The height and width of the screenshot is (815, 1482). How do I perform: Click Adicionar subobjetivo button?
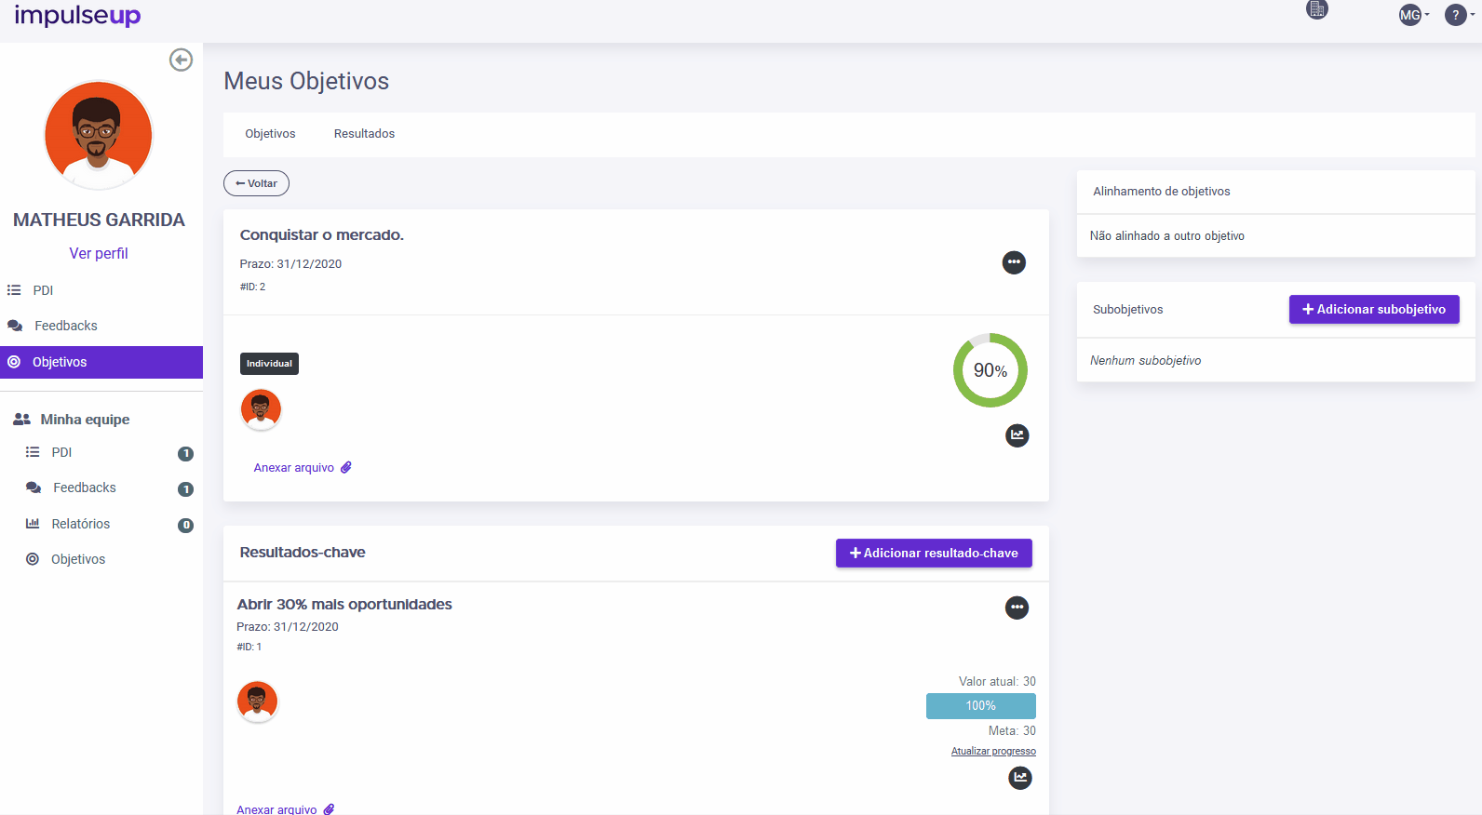coord(1374,310)
